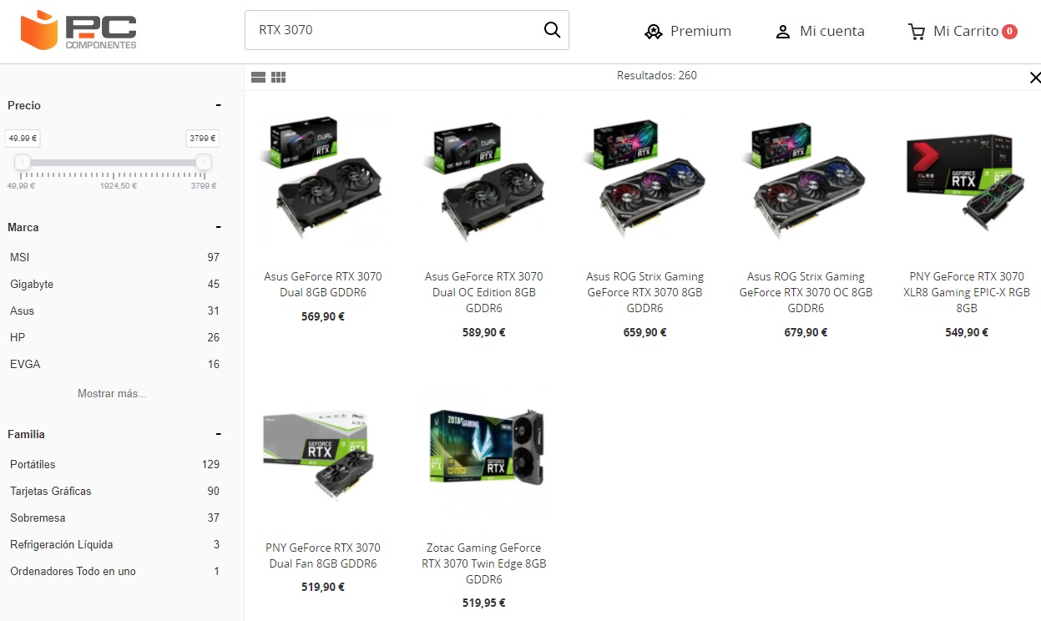
Task: Filter by Tarjetas Gráficas family
Action: 114,491
